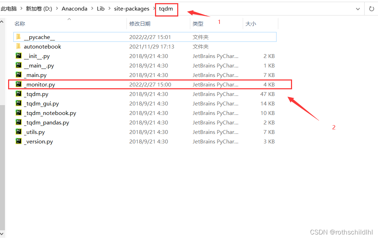The width and height of the screenshot is (378, 238).
Task: Select the _tqdm_pandas.py file name
Action: pos(47,122)
